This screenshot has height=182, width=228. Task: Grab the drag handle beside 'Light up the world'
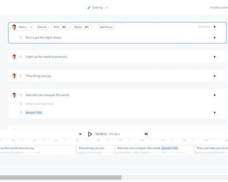point(21,57)
